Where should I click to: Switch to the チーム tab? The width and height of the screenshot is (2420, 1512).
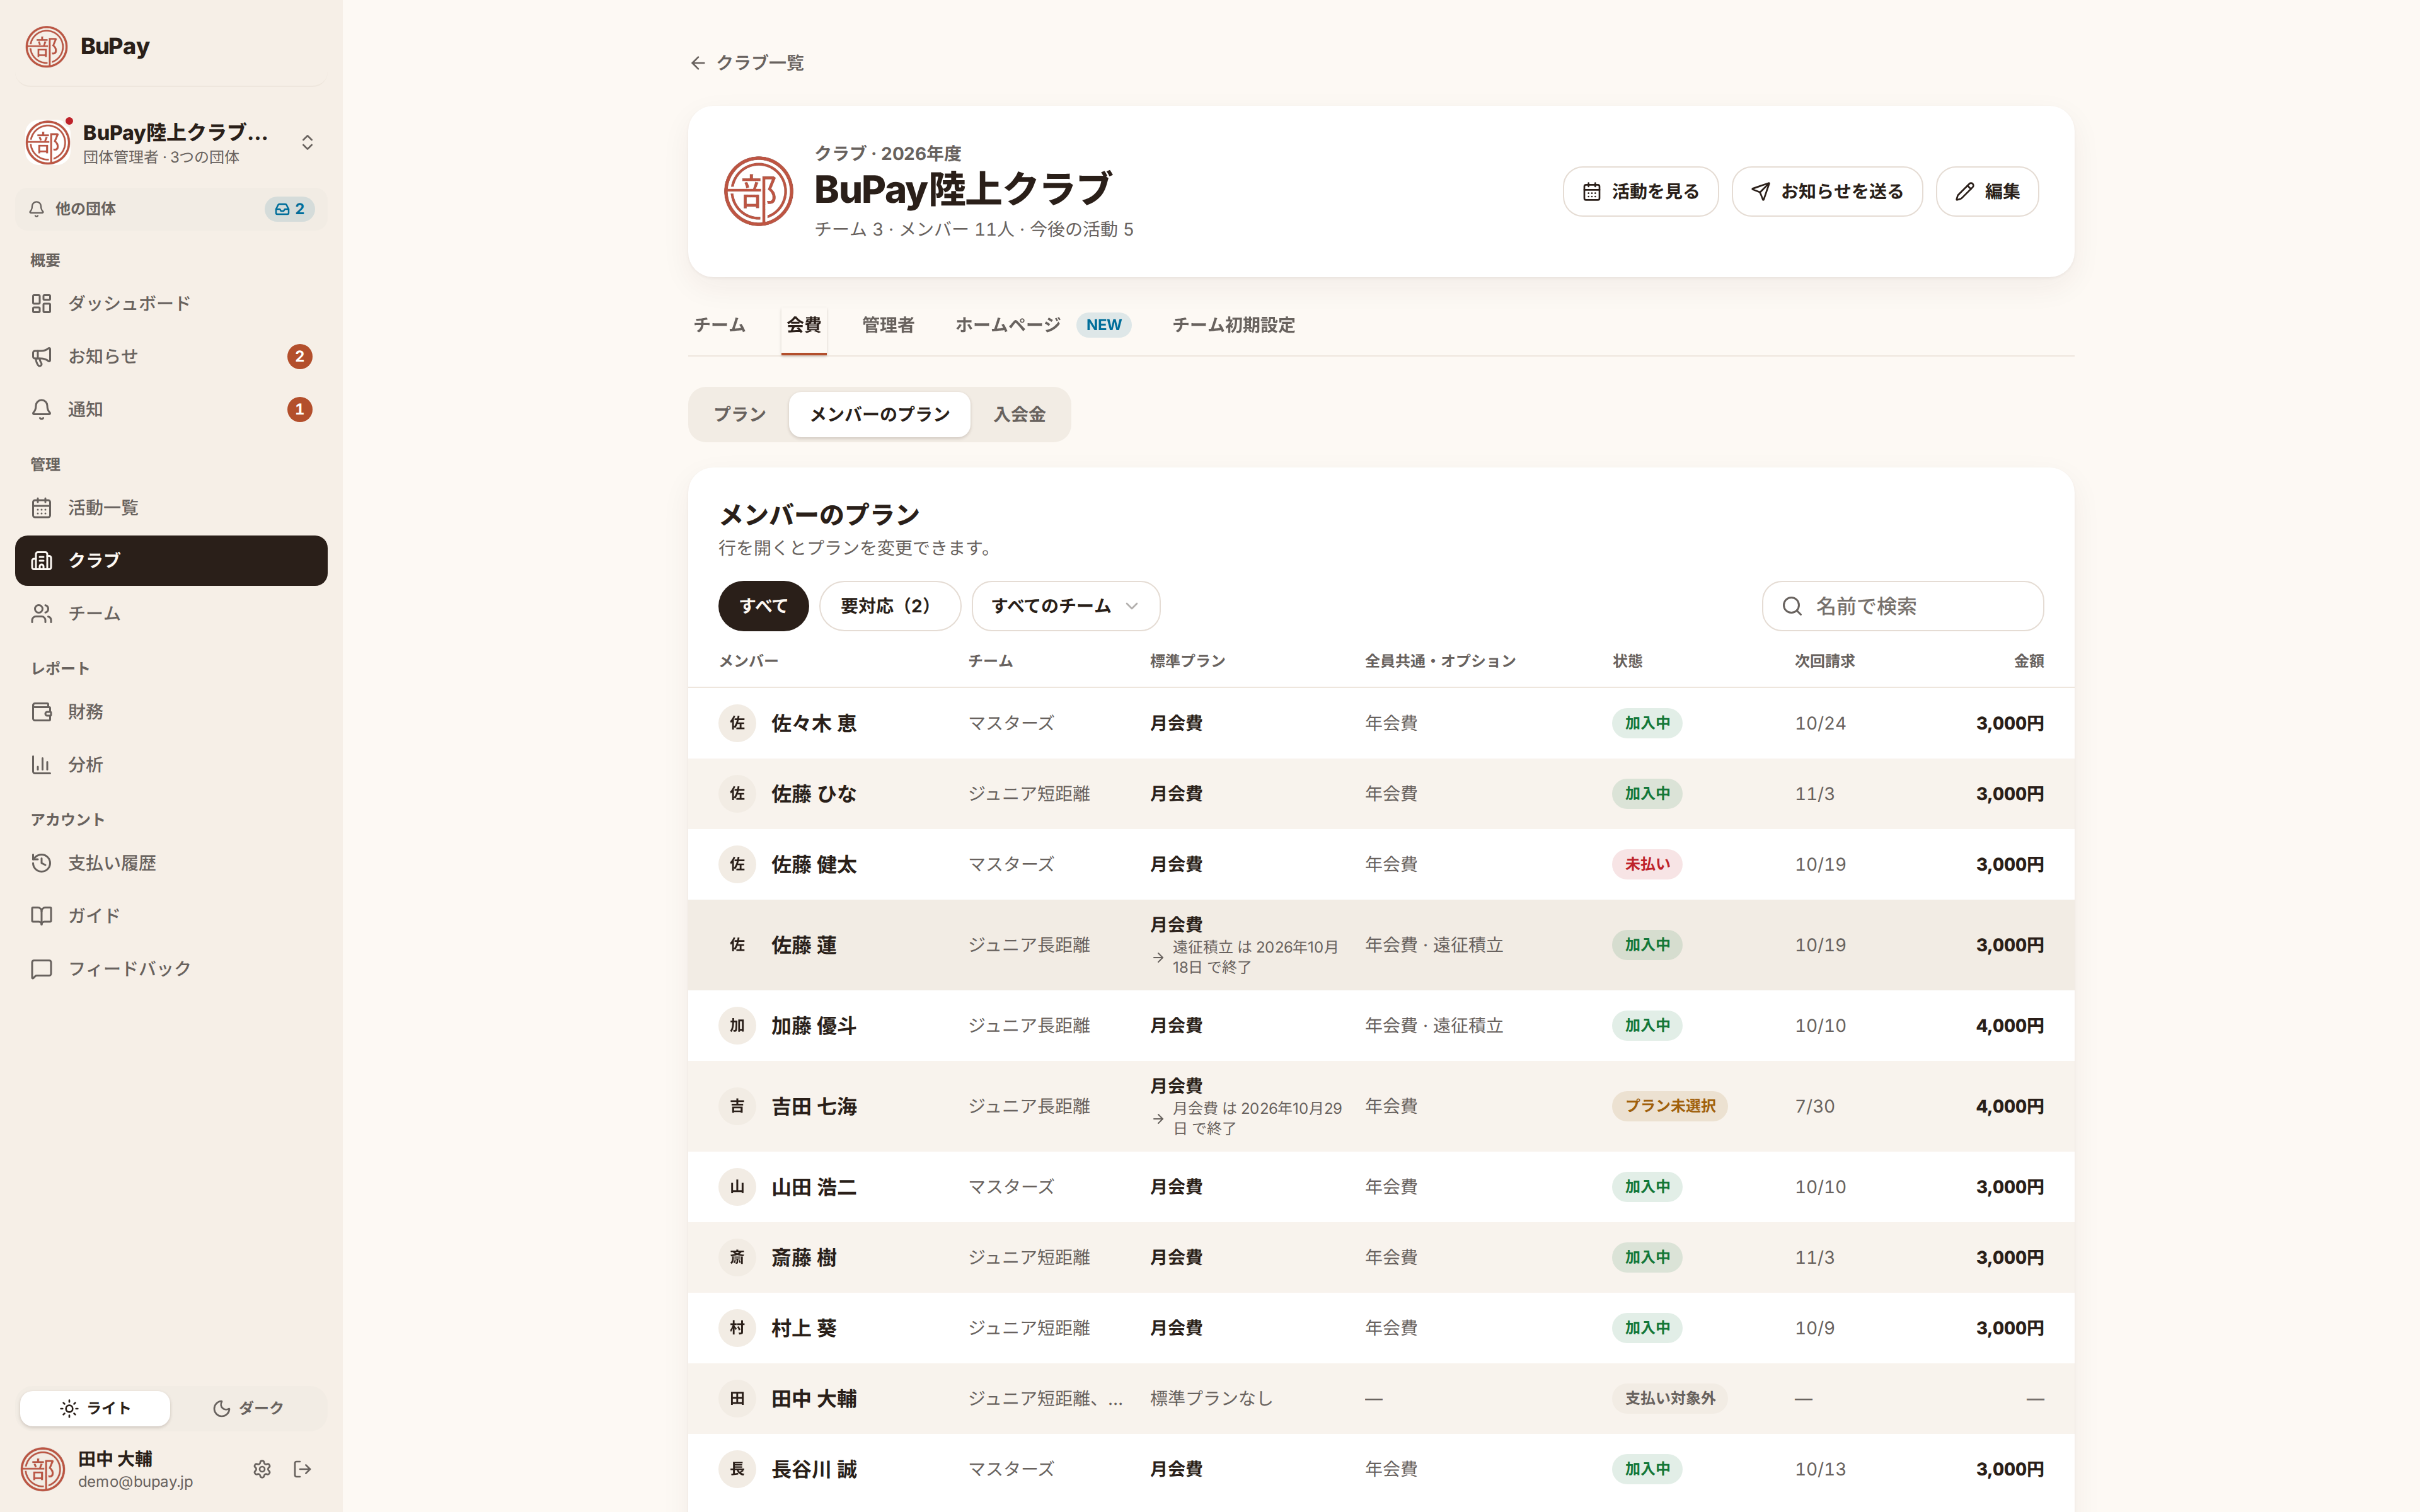click(x=719, y=325)
